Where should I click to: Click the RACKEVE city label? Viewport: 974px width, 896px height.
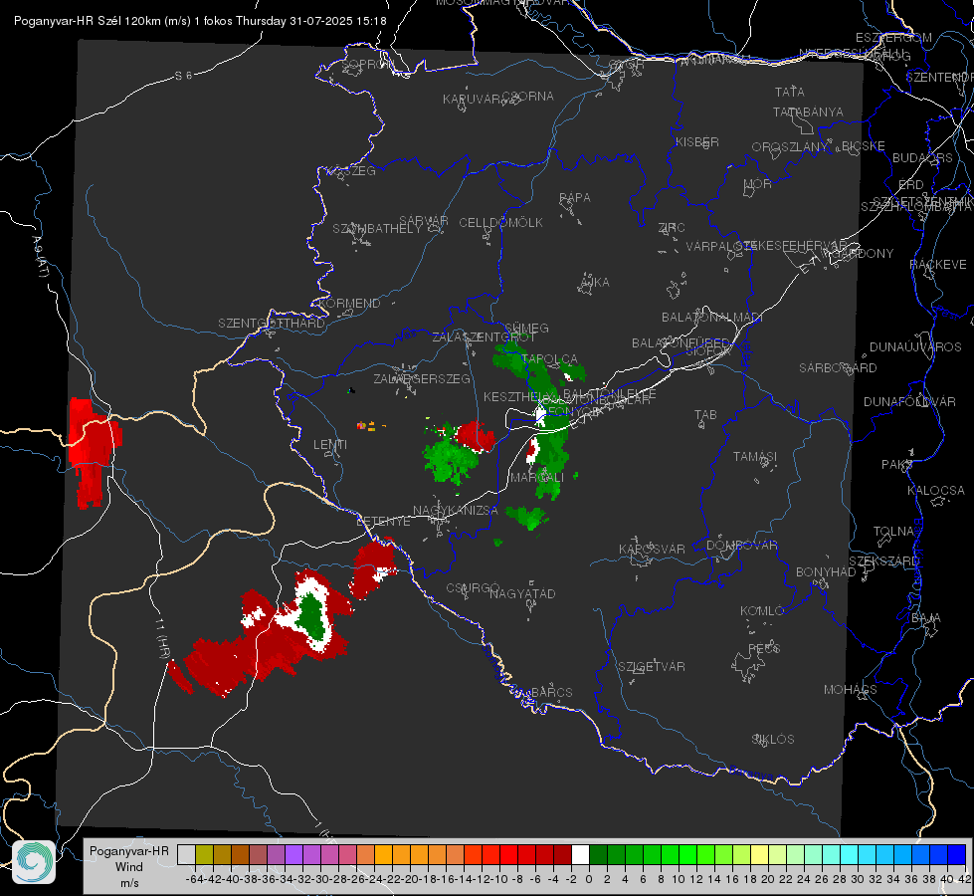(x=938, y=265)
